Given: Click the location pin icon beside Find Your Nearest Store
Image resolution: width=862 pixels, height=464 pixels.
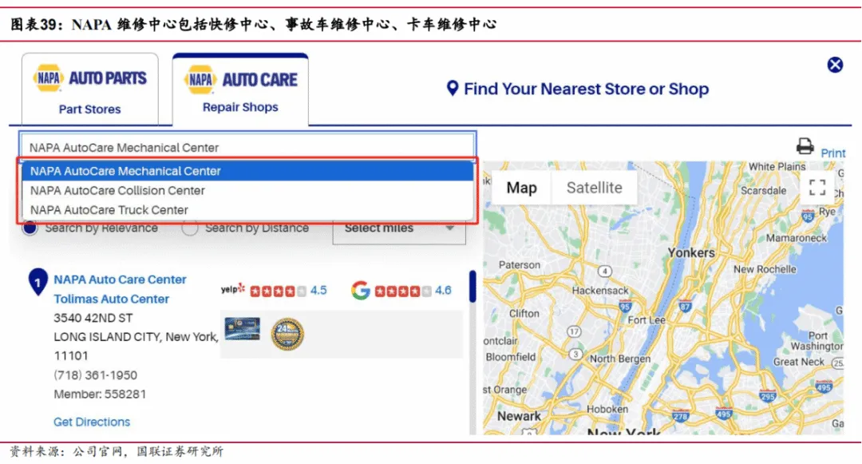Looking at the screenshot, I should point(452,89).
